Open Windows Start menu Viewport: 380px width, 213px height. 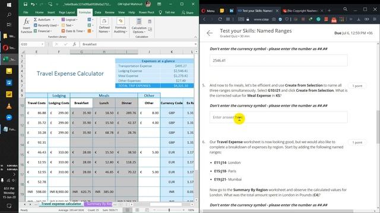point(9,5)
